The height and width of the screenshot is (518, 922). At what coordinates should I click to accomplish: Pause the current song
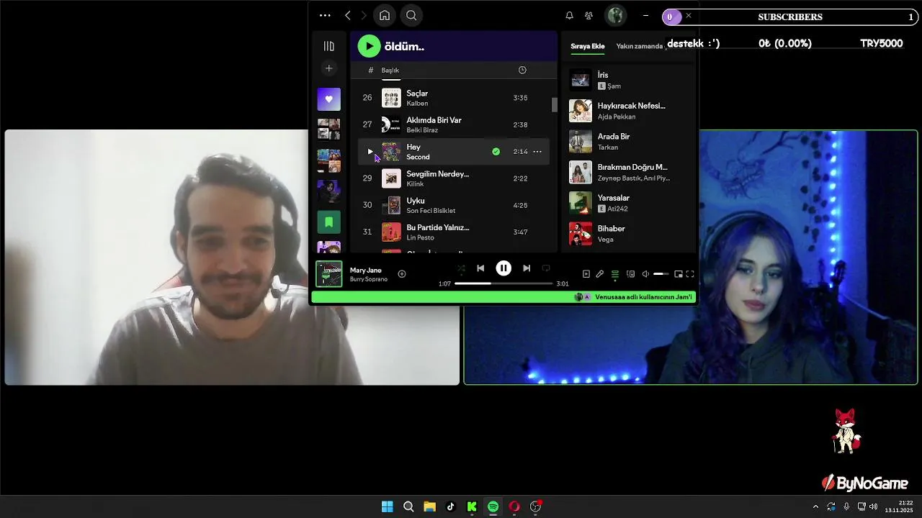pos(503,268)
